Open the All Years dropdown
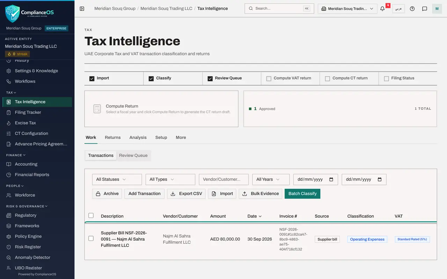 coord(271,179)
